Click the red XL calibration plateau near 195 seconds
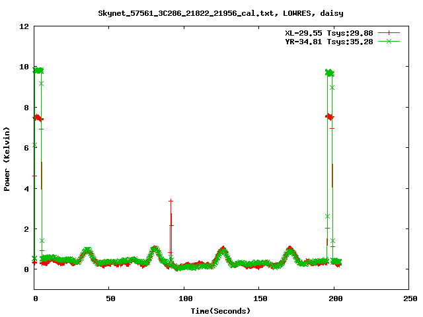 330,117
